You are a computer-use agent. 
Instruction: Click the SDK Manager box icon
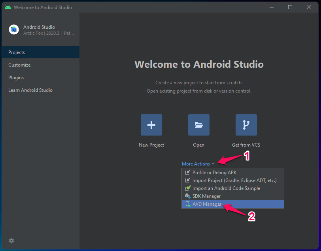187,196
